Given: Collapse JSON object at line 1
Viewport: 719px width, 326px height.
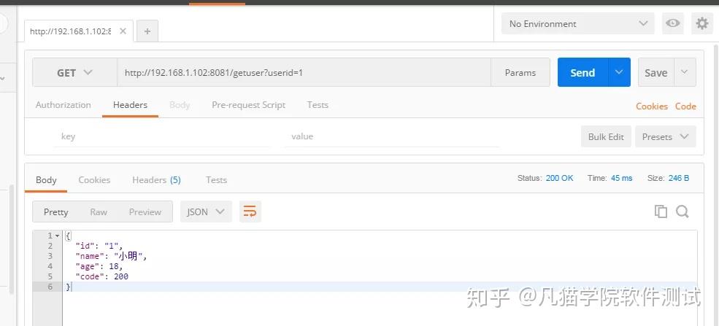Looking at the screenshot, I should pos(58,236).
